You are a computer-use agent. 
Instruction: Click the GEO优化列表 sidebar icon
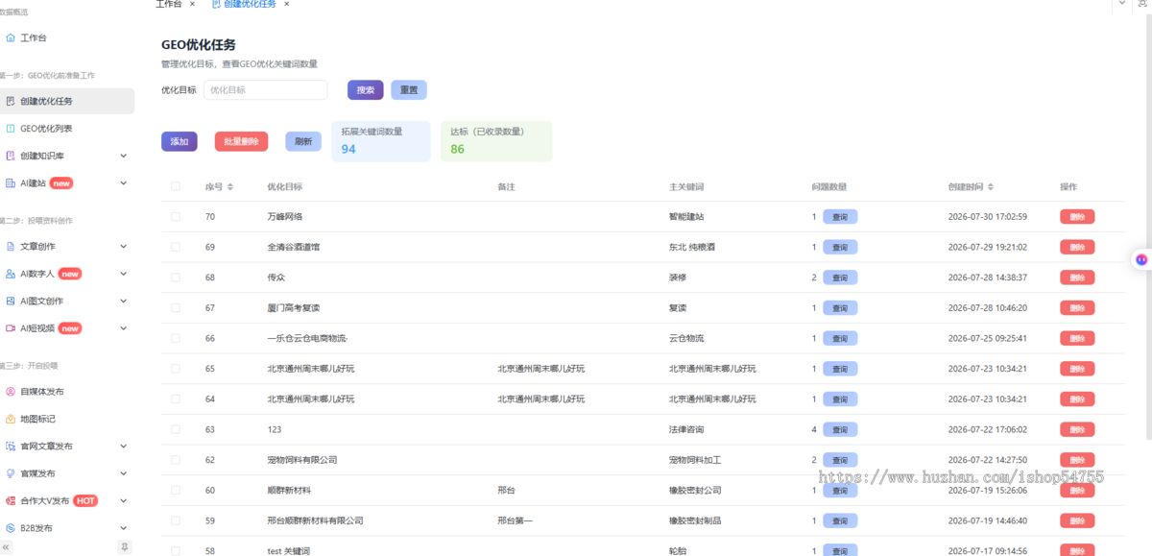click(x=10, y=128)
